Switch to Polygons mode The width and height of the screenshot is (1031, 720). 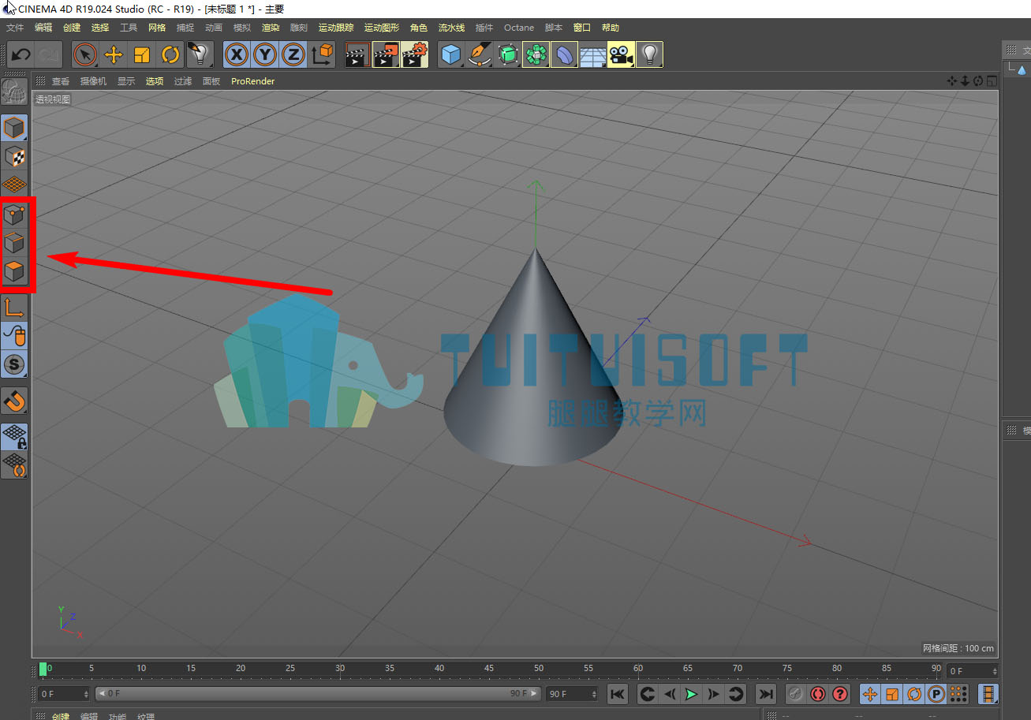(x=15, y=271)
